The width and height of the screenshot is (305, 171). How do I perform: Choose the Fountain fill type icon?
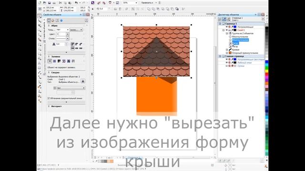(59, 61)
